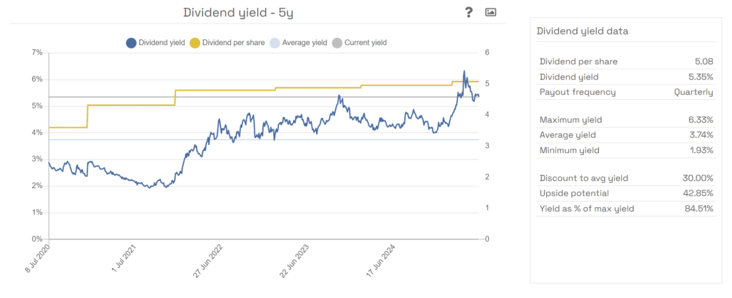Click the question mark help icon
732x298 pixels.
click(x=469, y=12)
